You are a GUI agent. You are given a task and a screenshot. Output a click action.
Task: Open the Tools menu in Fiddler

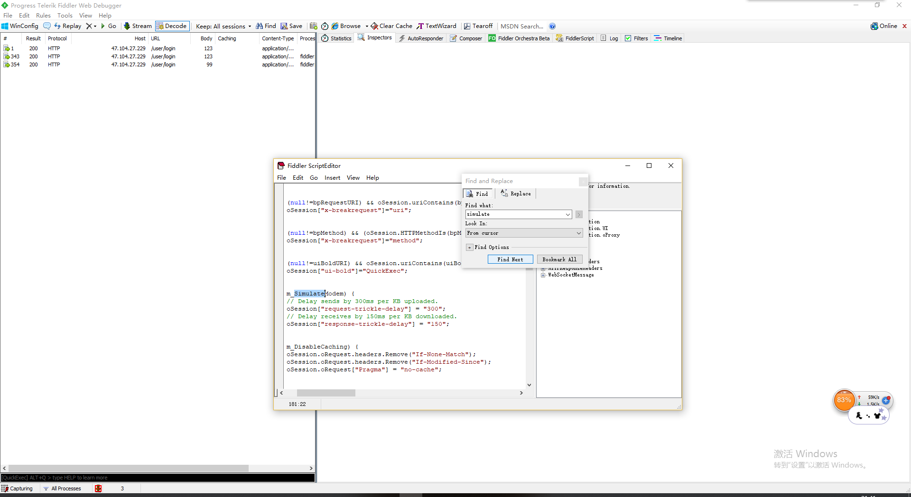tap(65, 16)
